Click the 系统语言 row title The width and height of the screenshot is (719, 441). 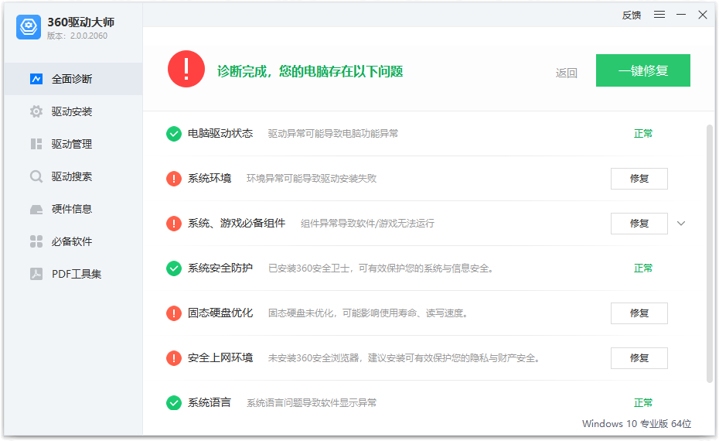tap(209, 402)
